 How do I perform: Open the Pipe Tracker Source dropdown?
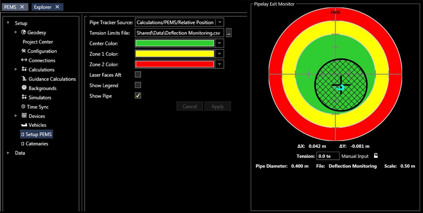coord(220,22)
